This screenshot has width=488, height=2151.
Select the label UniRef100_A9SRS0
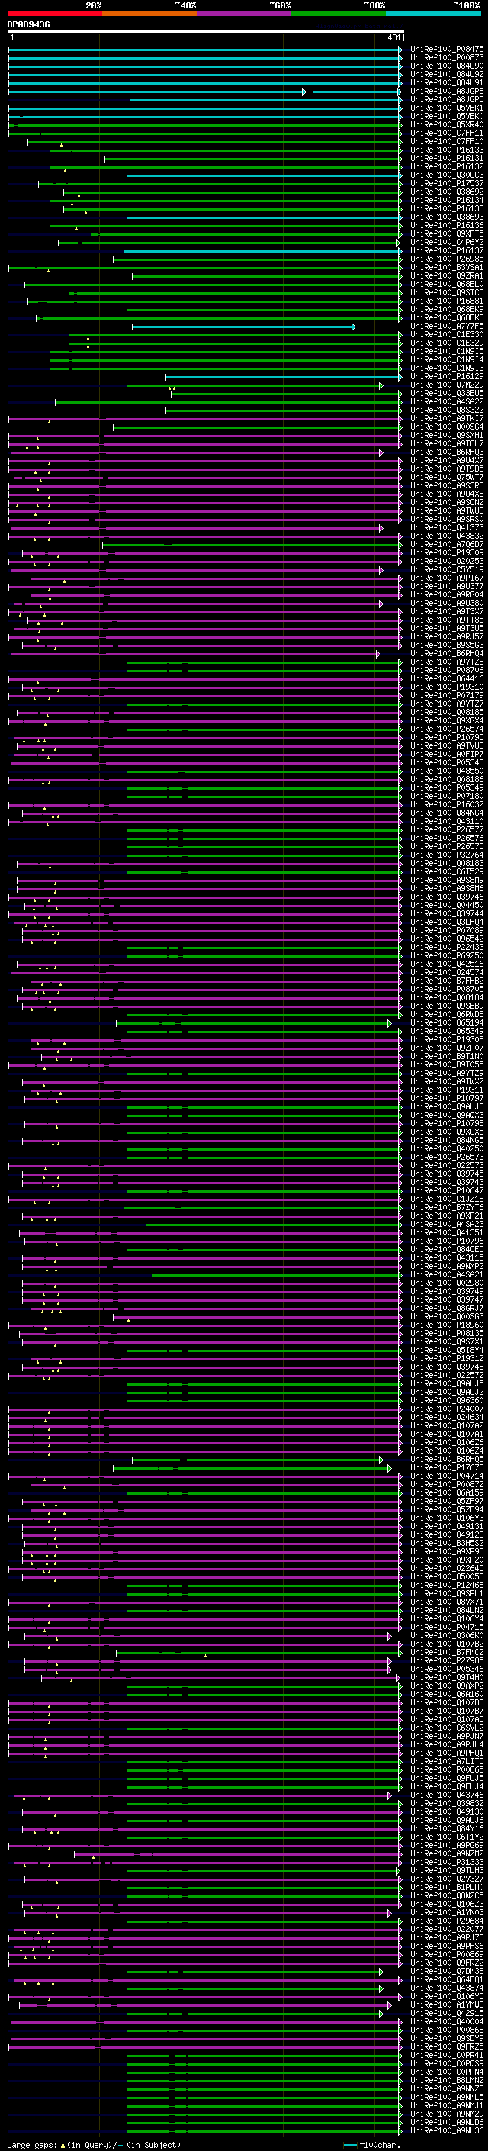447,520
